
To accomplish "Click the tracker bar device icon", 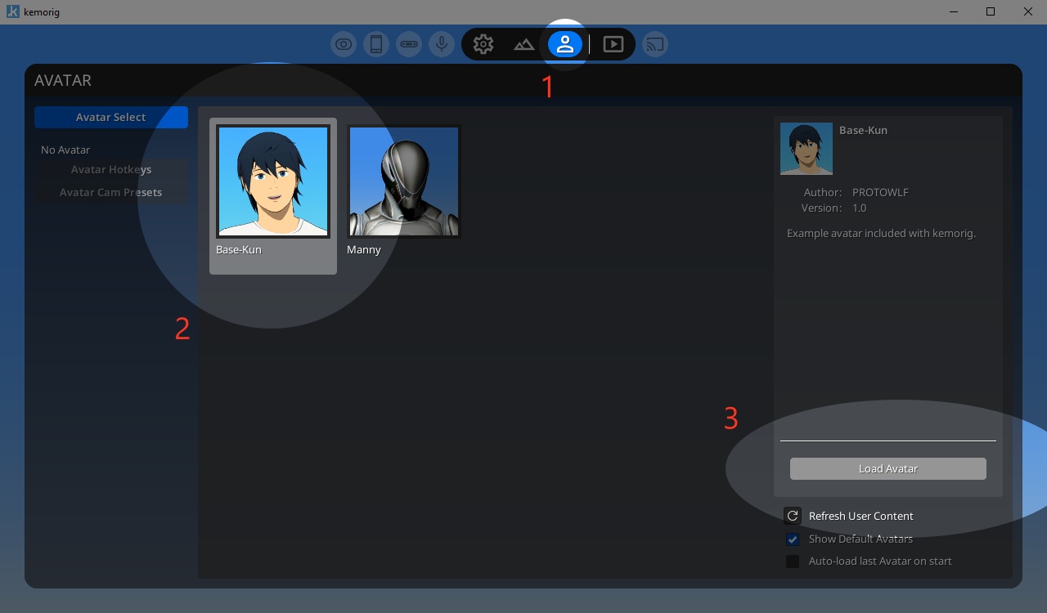I will [409, 44].
